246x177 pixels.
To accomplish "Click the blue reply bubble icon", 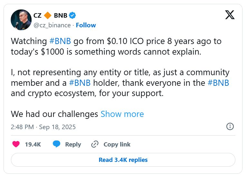I will point(57,144).
